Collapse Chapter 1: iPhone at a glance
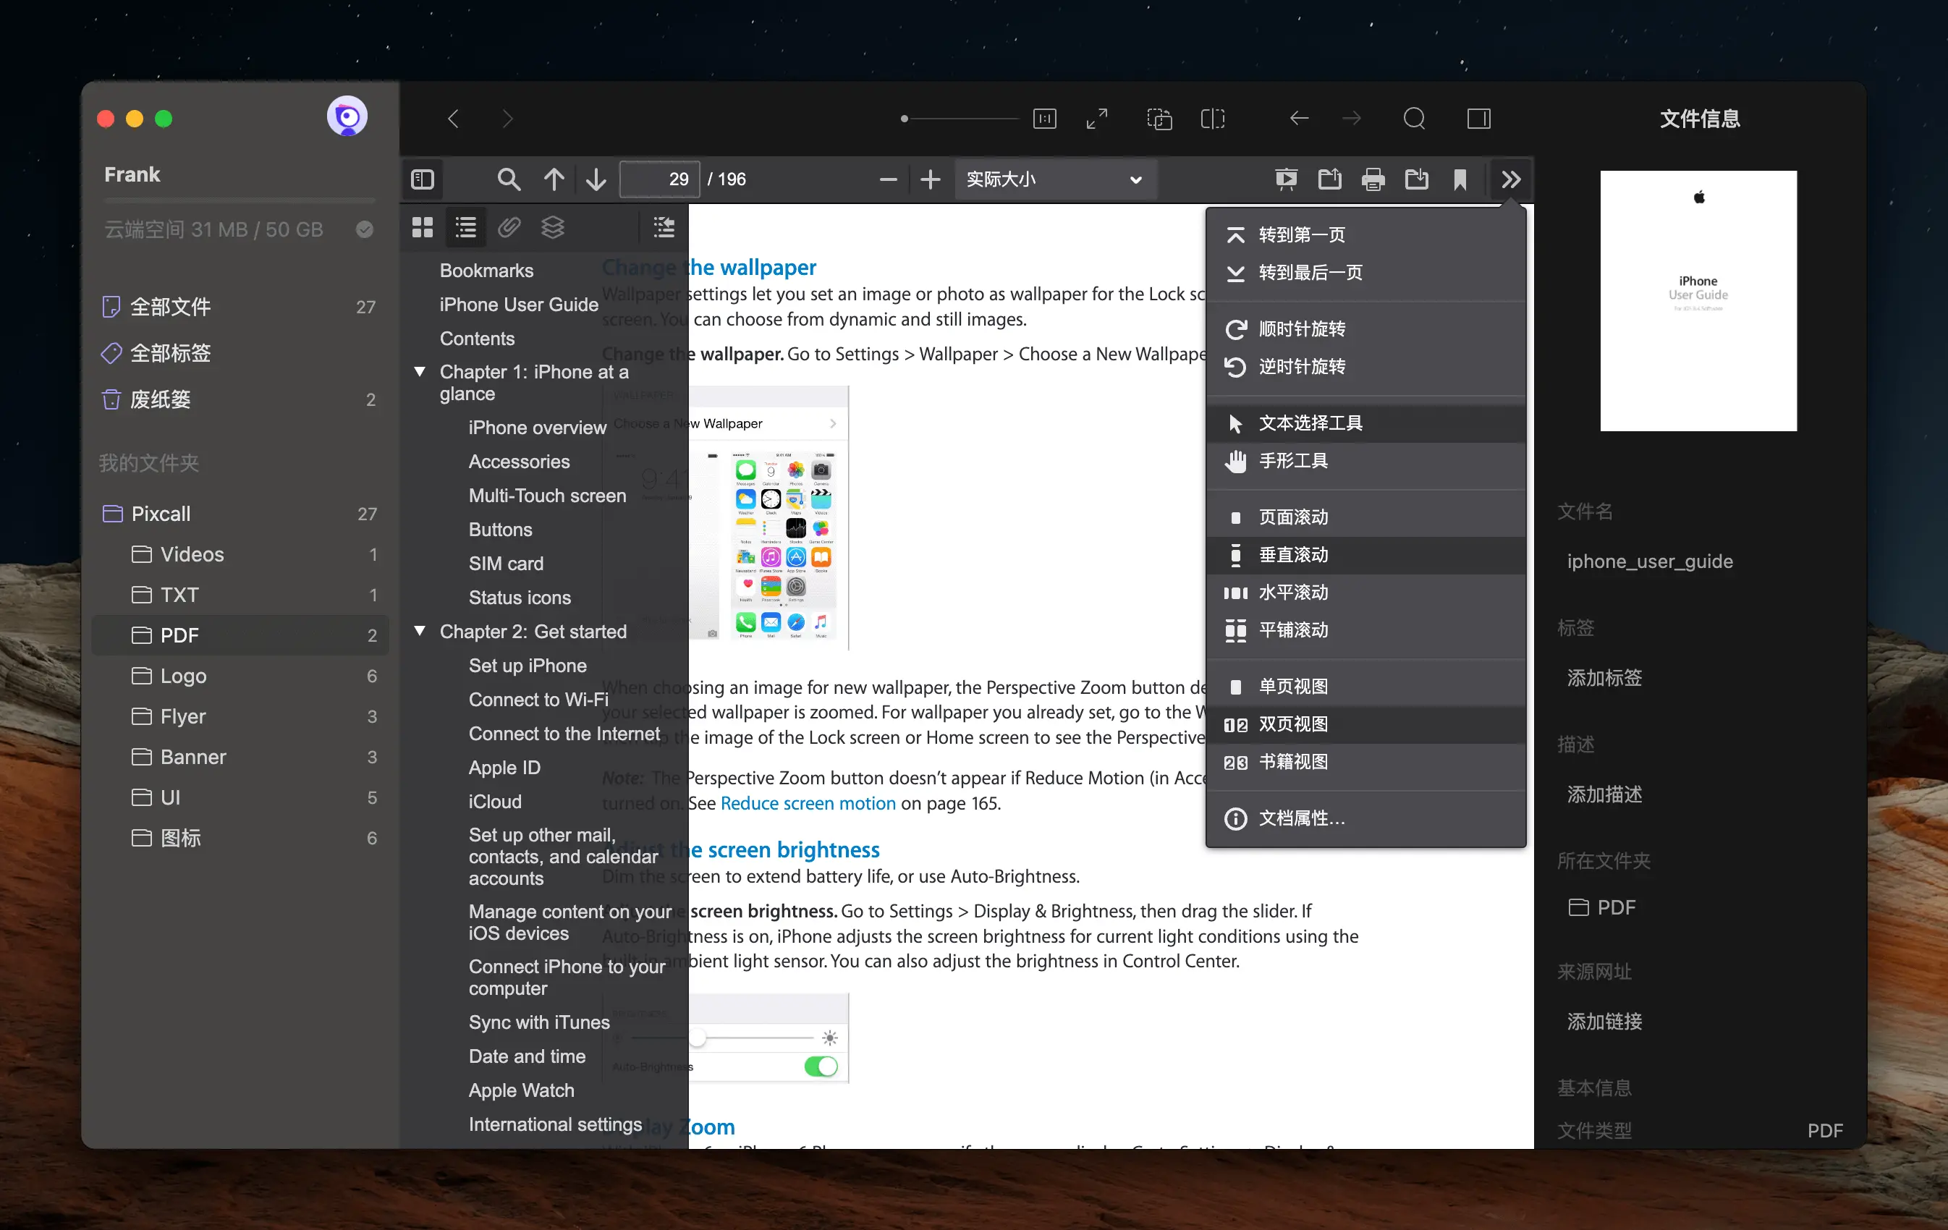Image resolution: width=1948 pixels, height=1230 pixels. click(420, 372)
